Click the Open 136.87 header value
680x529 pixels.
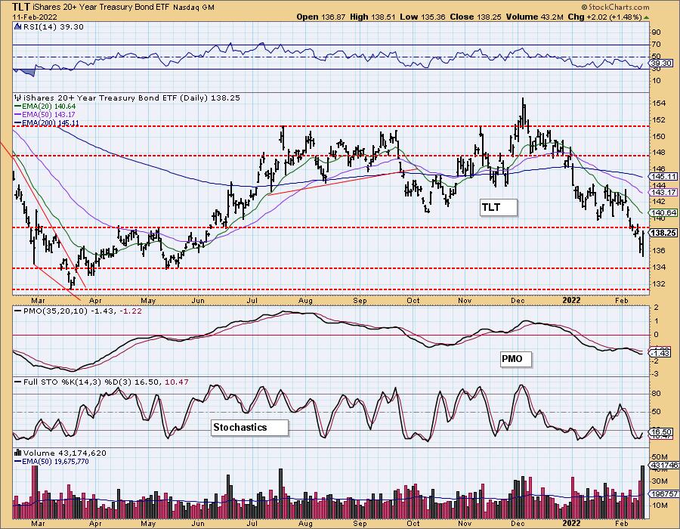pos(321,17)
